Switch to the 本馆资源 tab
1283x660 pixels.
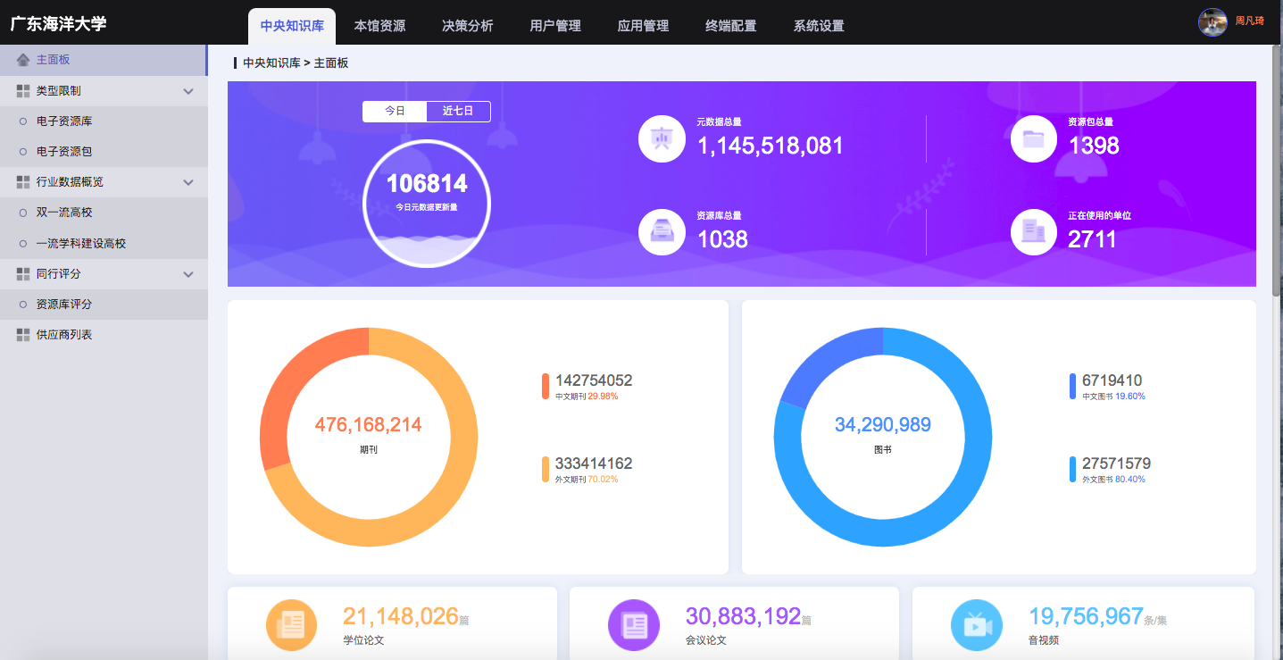(x=379, y=26)
